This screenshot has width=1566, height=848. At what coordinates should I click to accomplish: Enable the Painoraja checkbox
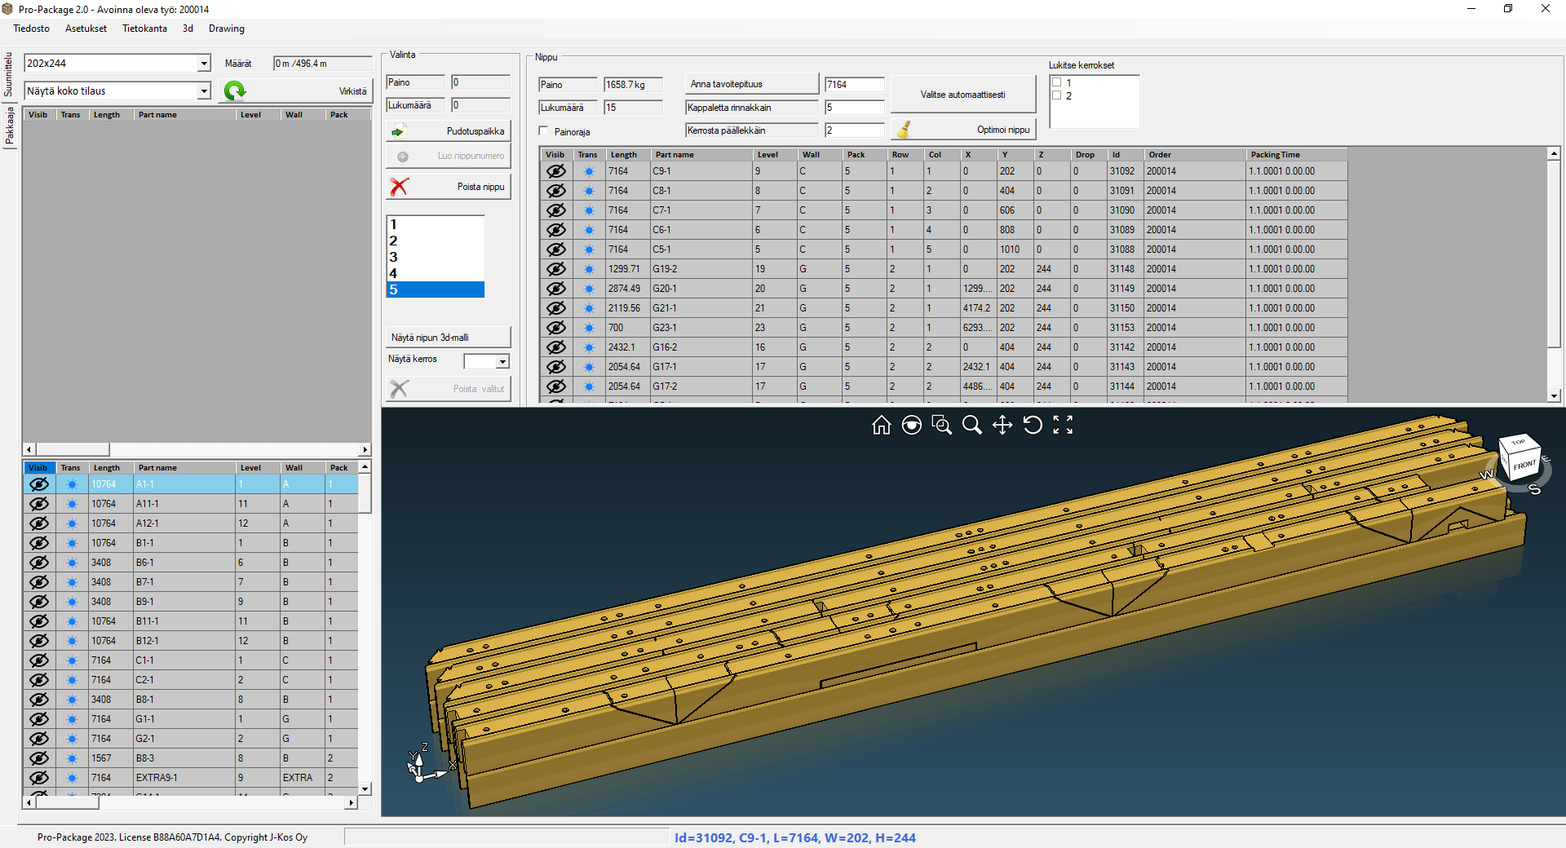(544, 131)
